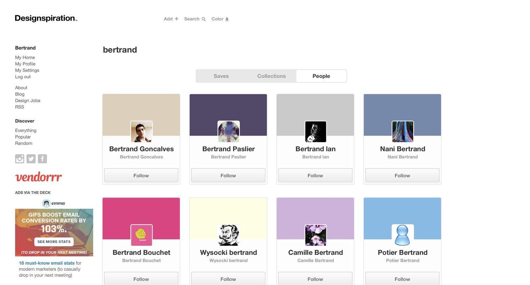Viewport: 530px width, 285px height.
Task: Browse Popular in Discover
Action: pos(23,137)
